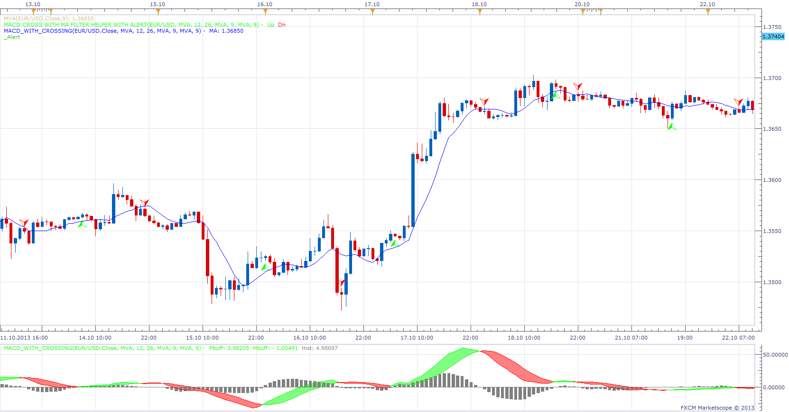Click the 0.00000 oscillator axis label
The height and width of the screenshot is (412, 789).
[x=774, y=387]
